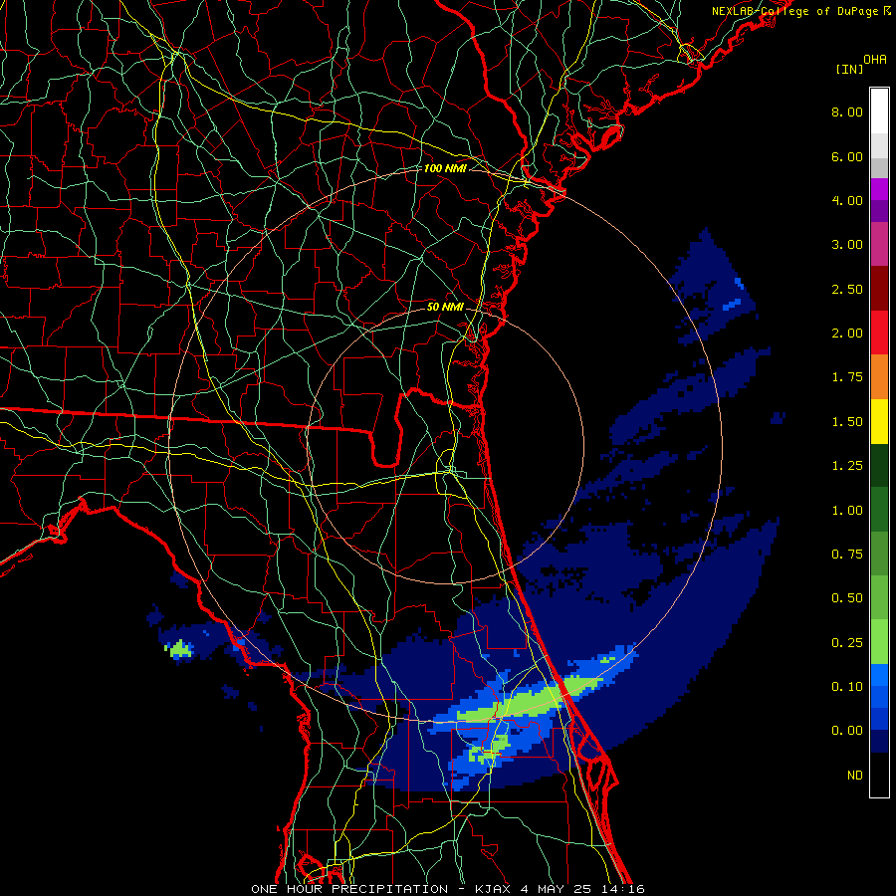Click the OHA product code label
The width and height of the screenshot is (896, 896).
click(875, 60)
